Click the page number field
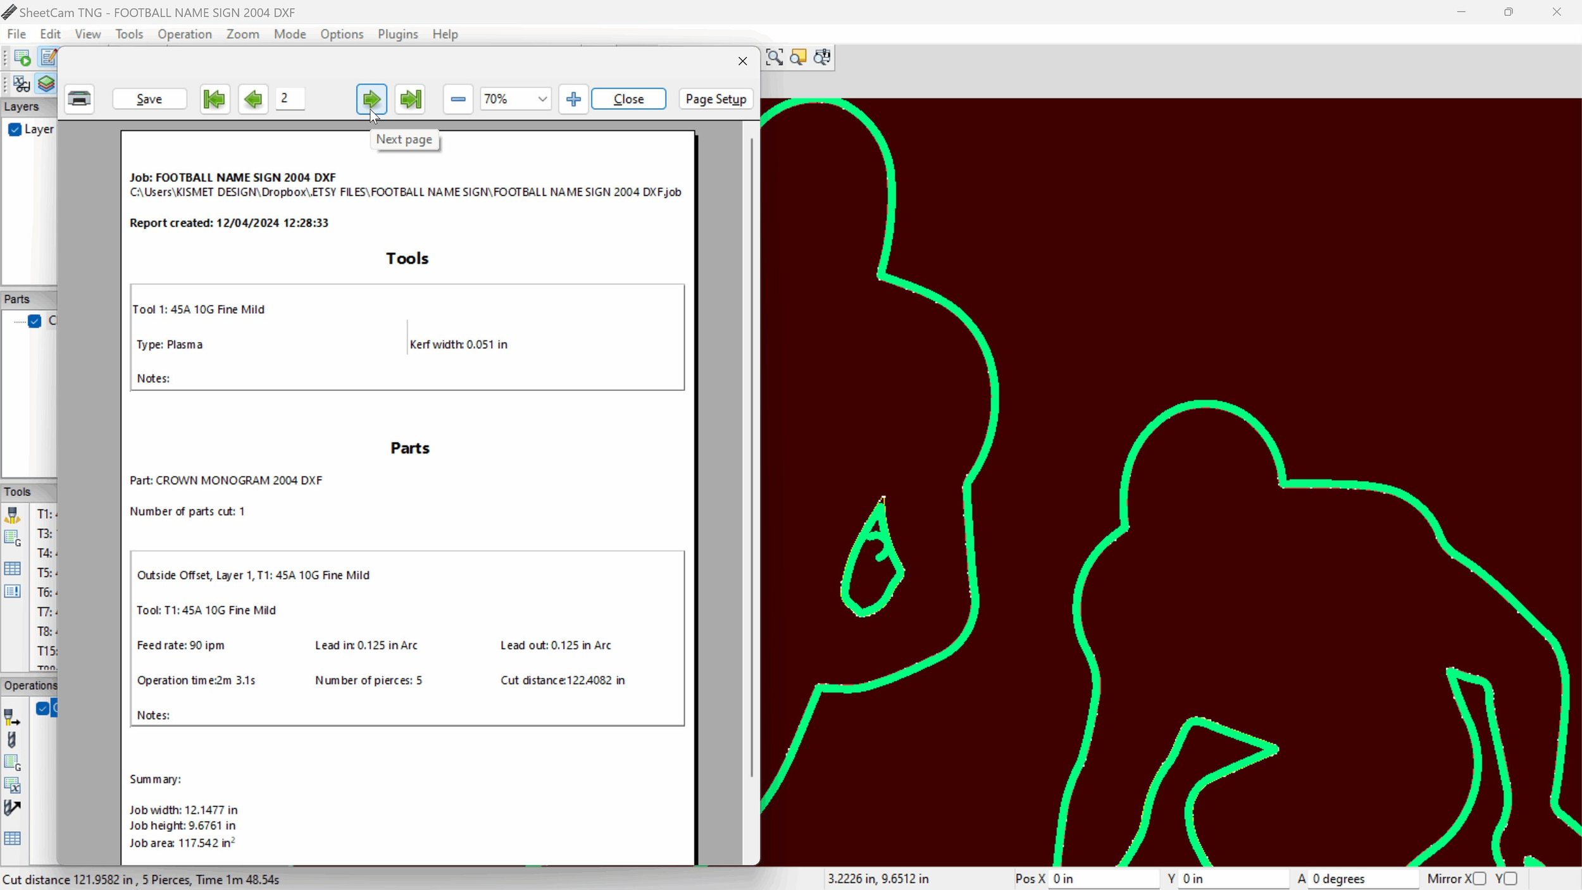Viewport: 1582px width, 890px height. [290, 99]
